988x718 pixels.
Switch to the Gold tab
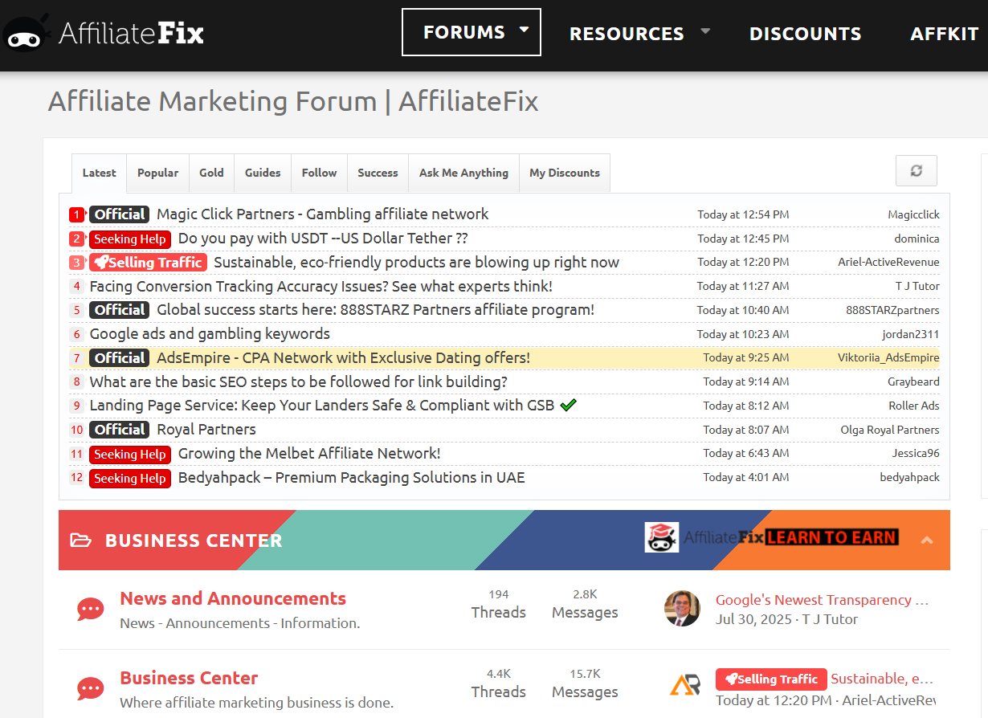[x=212, y=173]
